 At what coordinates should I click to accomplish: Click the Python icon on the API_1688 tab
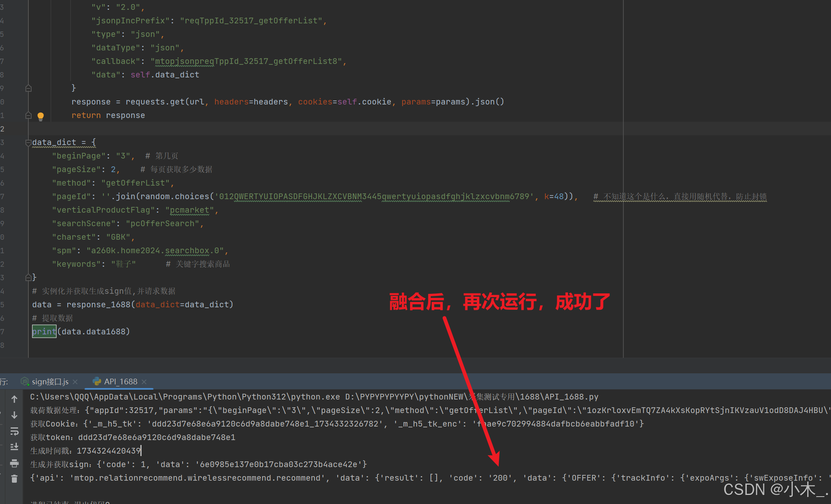pos(96,381)
